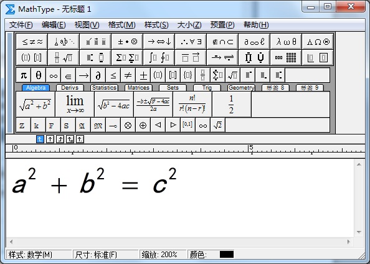Click the black color swatch in status bar
The image size is (370, 264).
tap(227, 254)
